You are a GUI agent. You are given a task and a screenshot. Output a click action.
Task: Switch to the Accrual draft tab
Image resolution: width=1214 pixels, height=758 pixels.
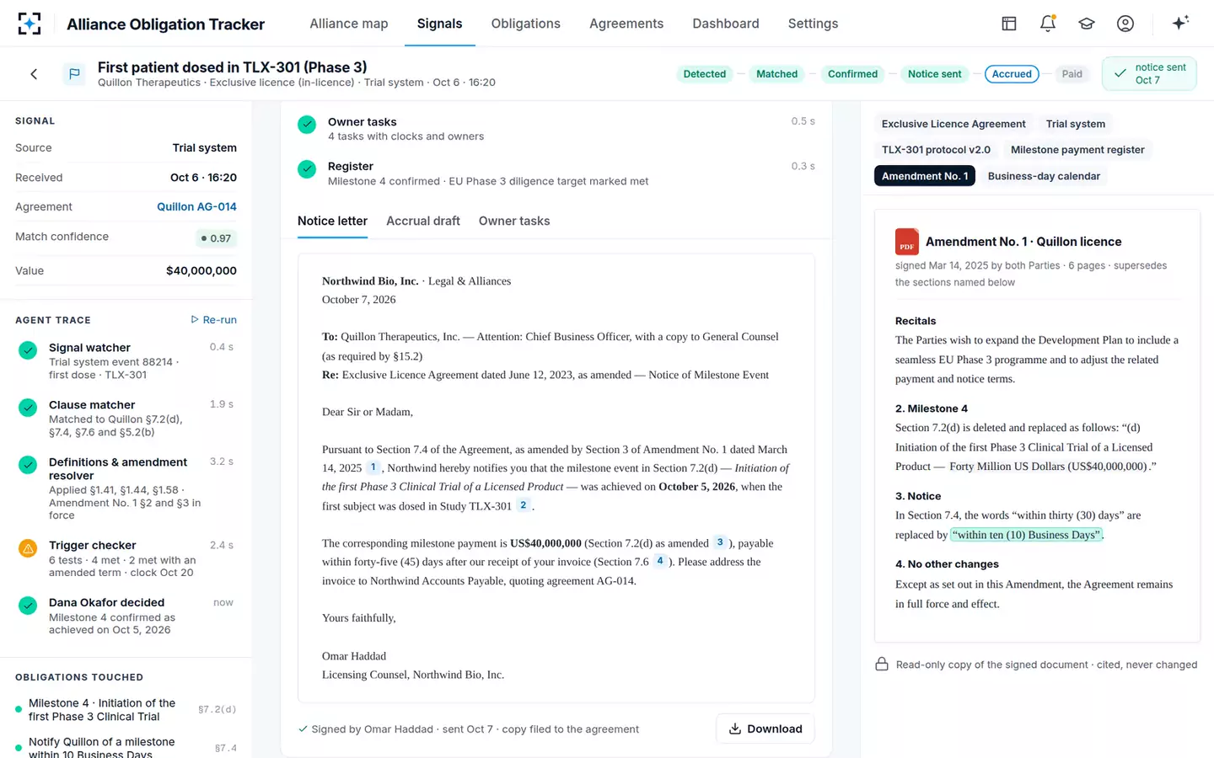click(x=423, y=221)
